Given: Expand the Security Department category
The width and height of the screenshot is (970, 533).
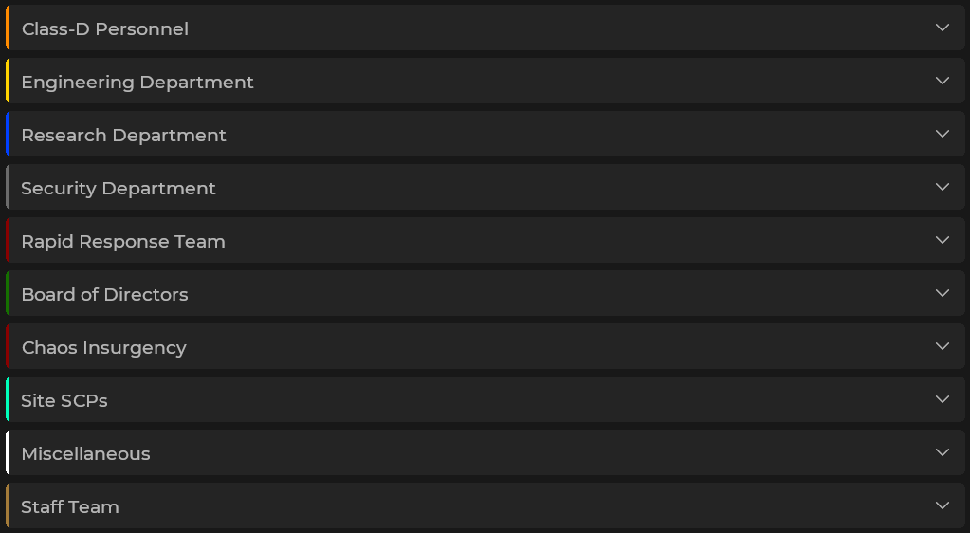Looking at the screenshot, I should [119, 188].
